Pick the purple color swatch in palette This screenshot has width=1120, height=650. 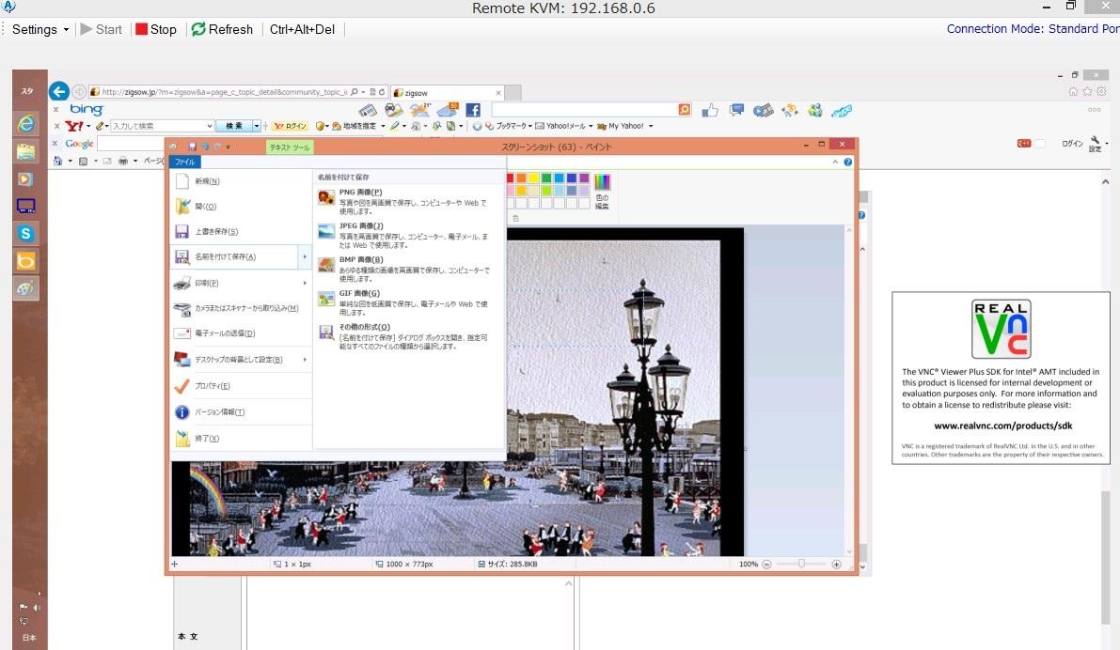[x=584, y=178]
